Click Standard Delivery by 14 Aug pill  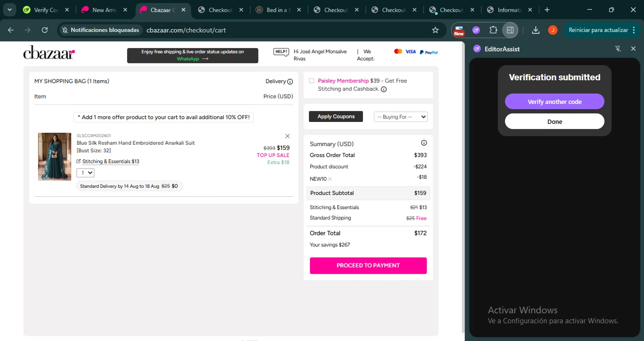point(130,186)
